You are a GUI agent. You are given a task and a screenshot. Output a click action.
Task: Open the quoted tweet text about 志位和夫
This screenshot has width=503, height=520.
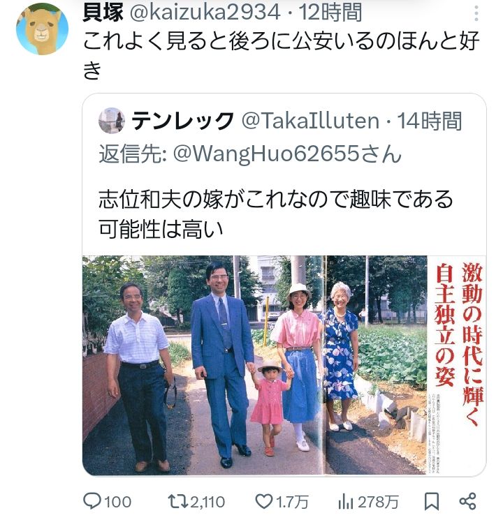point(276,214)
